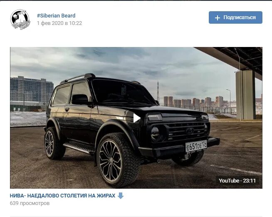Start the video with the white play triangle
The height and width of the screenshot is (217, 272).
(137, 118)
